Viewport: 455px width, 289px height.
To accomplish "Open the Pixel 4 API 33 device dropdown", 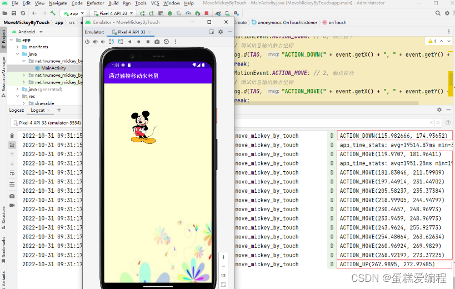I will click(113, 13).
